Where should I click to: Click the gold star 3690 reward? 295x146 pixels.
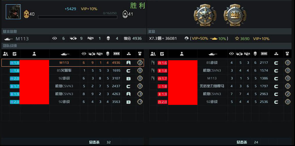[x=242, y=39]
